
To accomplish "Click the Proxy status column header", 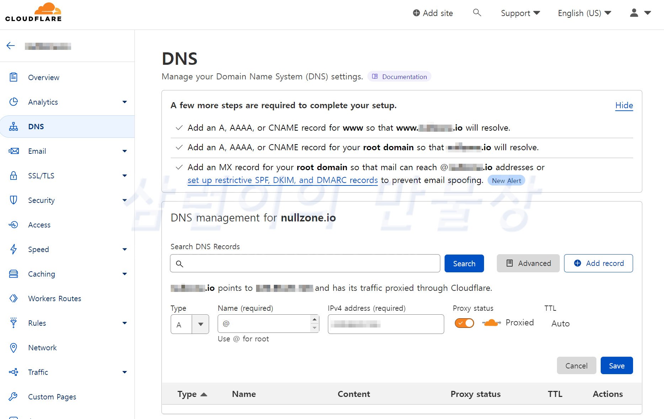I will 476,394.
